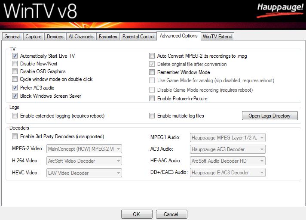Open the Capture tab
The image size is (306, 220).
(x=34, y=37)
